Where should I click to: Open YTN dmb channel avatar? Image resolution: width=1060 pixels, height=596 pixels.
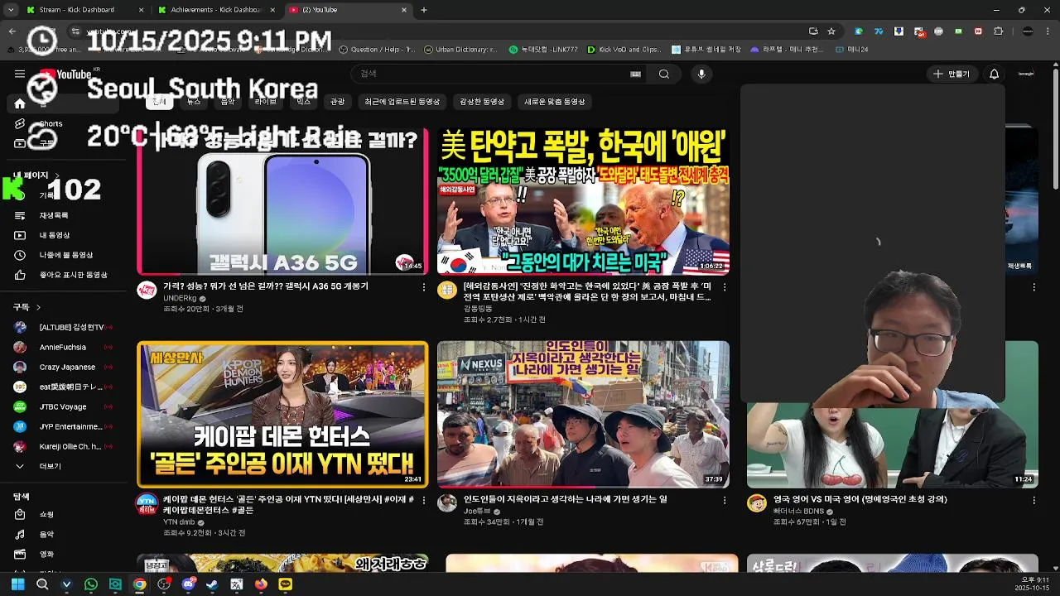[147, 503]
